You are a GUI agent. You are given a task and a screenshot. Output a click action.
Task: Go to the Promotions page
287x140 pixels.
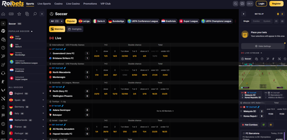tap(90, 4)
